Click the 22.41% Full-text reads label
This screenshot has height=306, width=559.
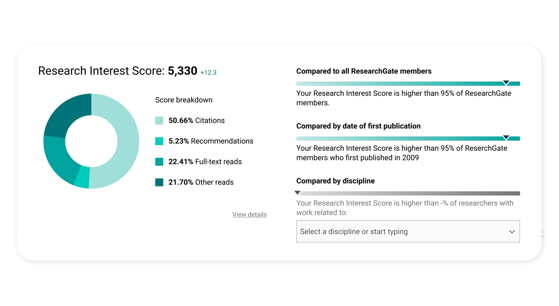point(205,162)
